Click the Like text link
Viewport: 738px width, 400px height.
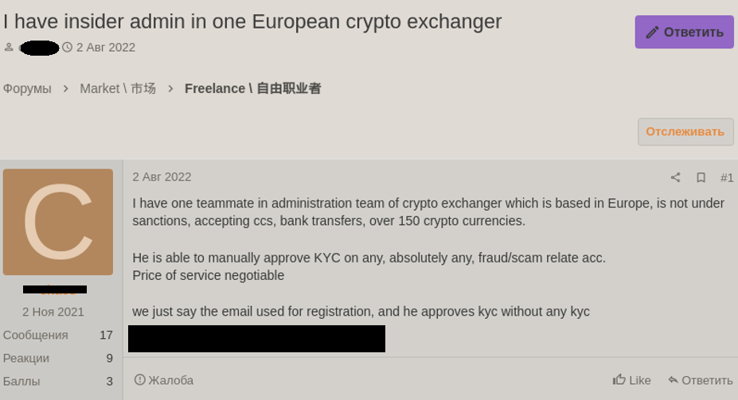tap(640, 380)
